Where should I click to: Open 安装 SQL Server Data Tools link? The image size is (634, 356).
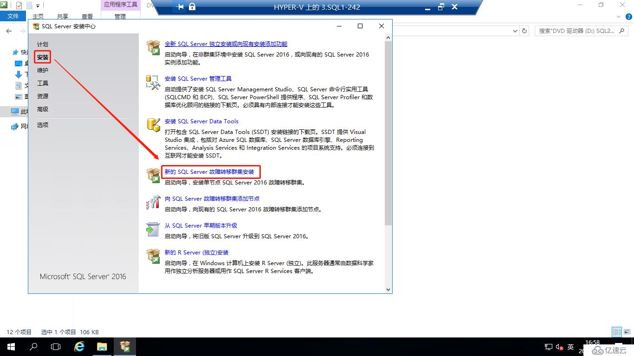[201, 121]
